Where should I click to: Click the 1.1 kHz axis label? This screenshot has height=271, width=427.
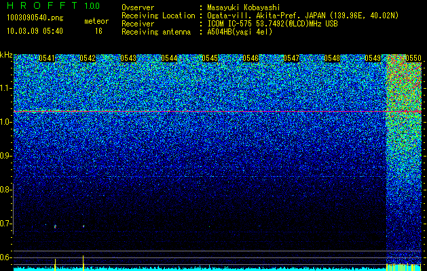5,88
